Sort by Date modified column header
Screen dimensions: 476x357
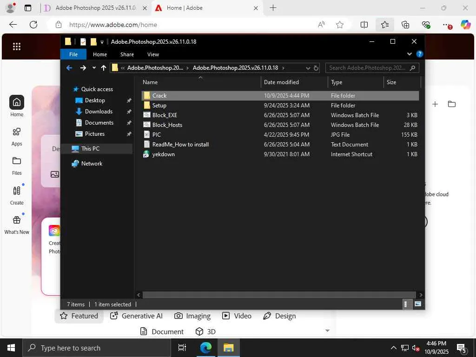294,82
